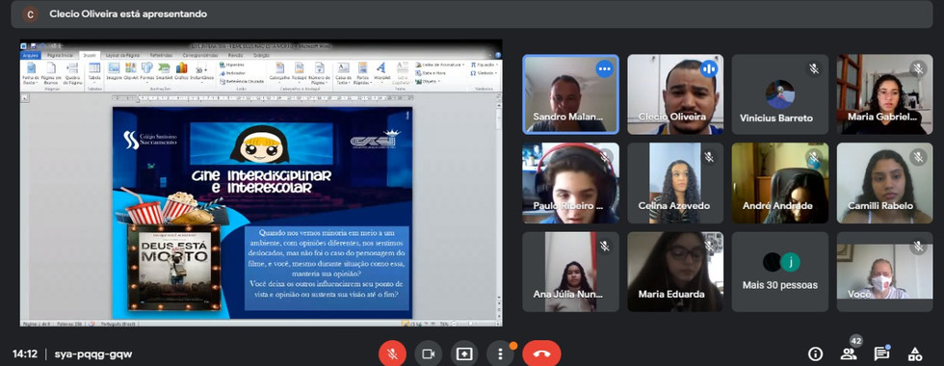The height and width of the screenshot is (366, 944).
Task: Insert a Página em Branco
Action: [51, 73]
